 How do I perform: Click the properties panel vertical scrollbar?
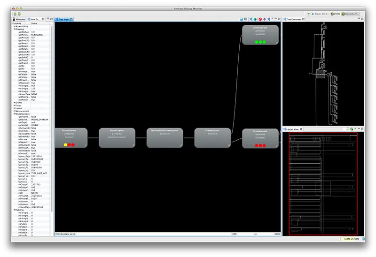(x=52, y=119)
